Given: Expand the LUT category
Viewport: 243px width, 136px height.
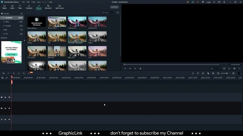Looking at the screenshot, I should 4,34.
